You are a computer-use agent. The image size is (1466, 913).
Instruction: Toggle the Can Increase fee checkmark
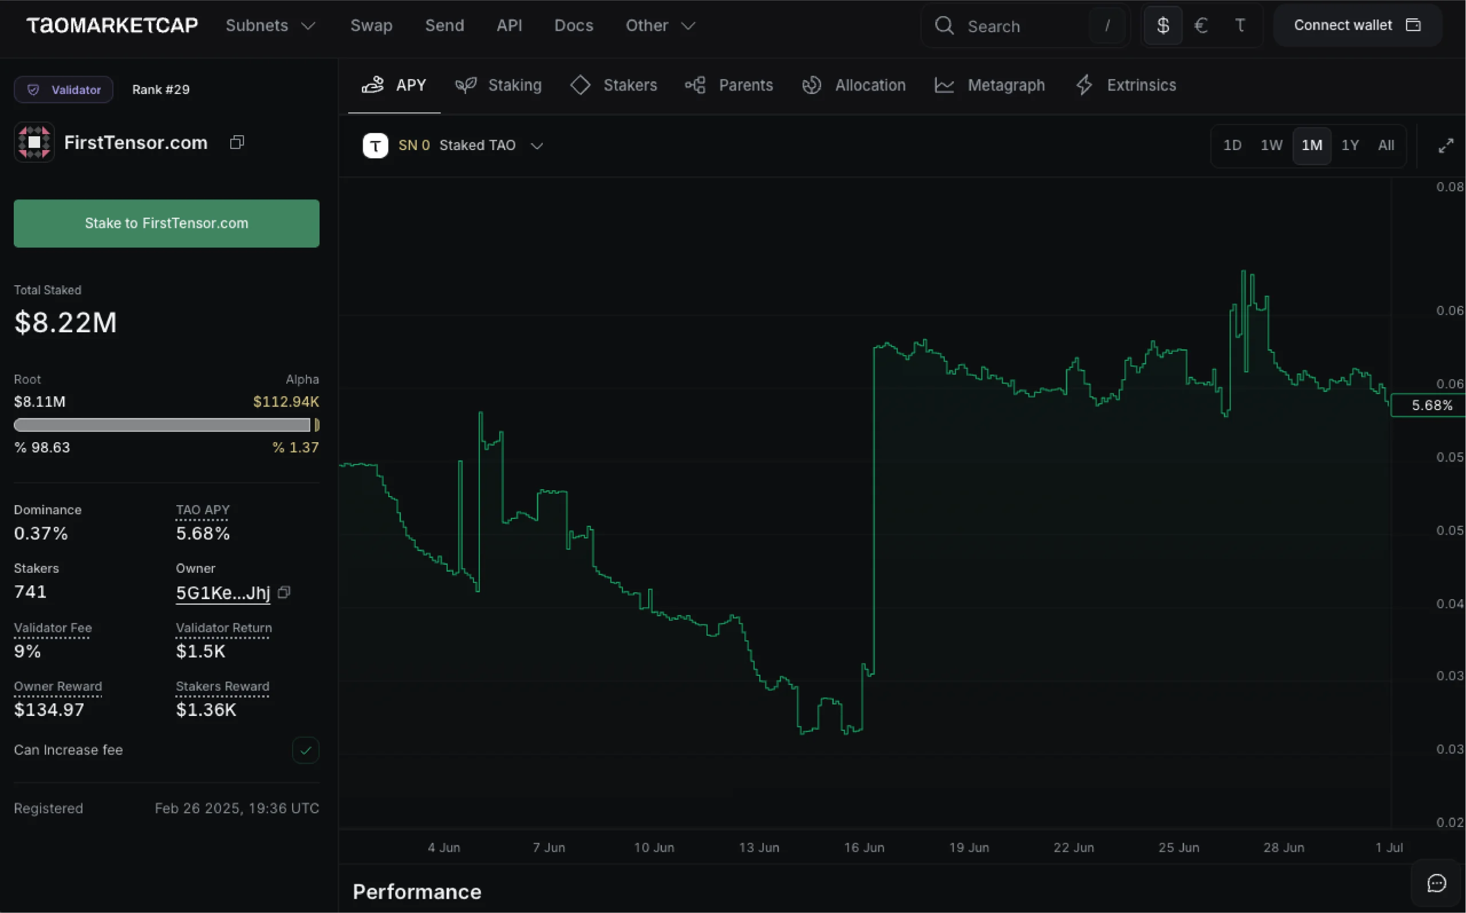click(x=305, y=750)
